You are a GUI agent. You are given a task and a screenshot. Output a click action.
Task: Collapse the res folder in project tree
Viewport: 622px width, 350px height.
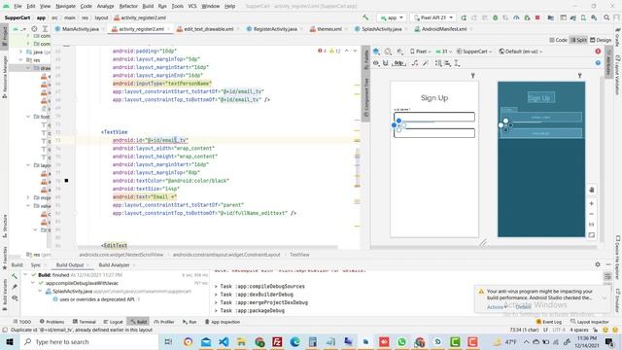click(x=21, y=60)
